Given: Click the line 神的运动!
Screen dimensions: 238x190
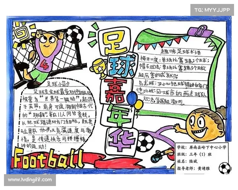Looking at the screenshot, I should pyautogui.click(x=33, y=146).
